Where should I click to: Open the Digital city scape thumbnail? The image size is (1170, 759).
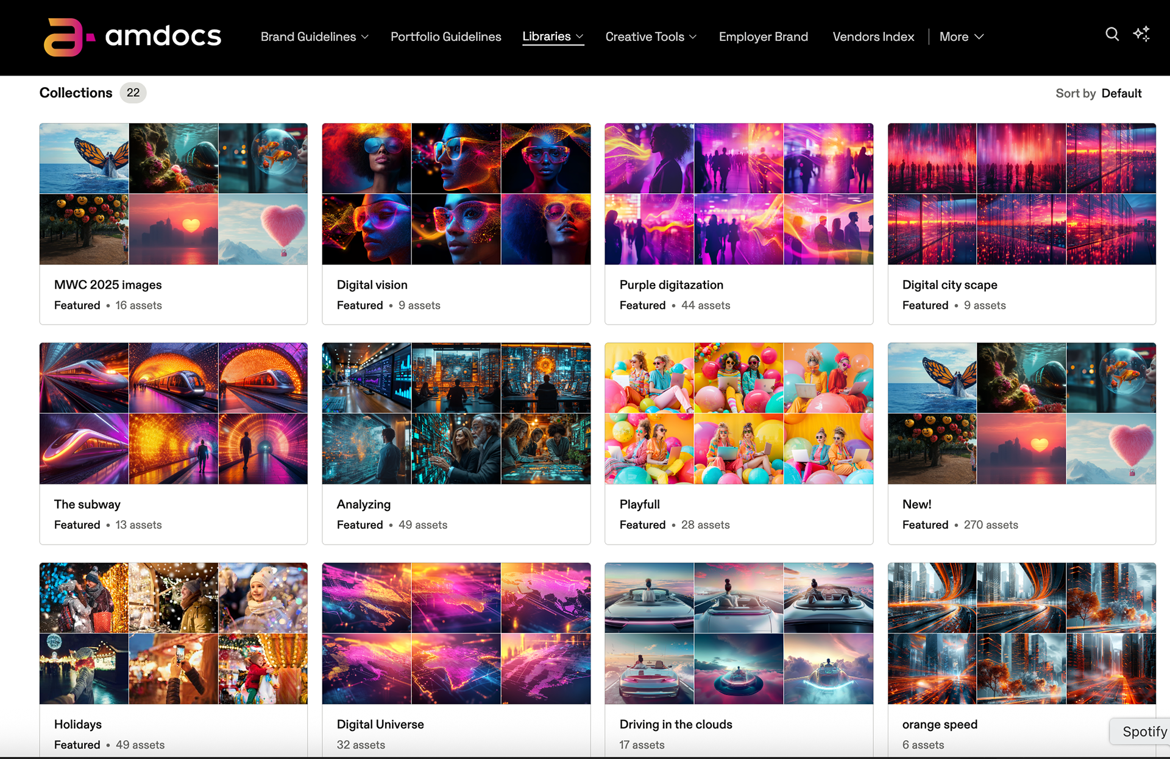[1021, 194]
